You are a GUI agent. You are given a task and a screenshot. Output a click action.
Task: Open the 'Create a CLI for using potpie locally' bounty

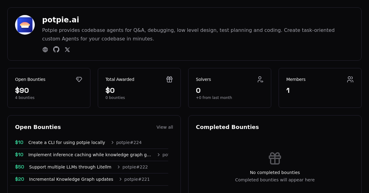point(67,142)
